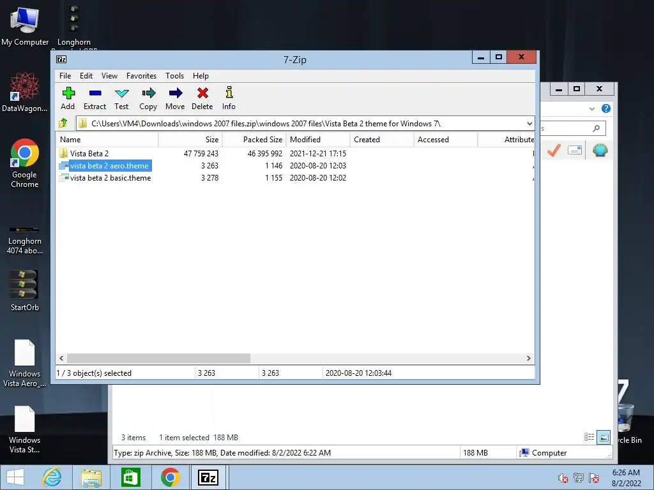The height and width of the screenshot is (490, 654).
Task: Switch Explorer to details view
Action: (589, 437)
